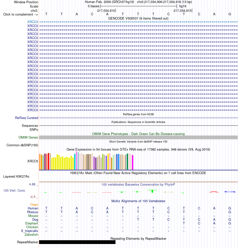Viewport: 238px width, 248px height.
Task: Select the 'Mouse' alignment row label
Action: (x=33, y=216)
